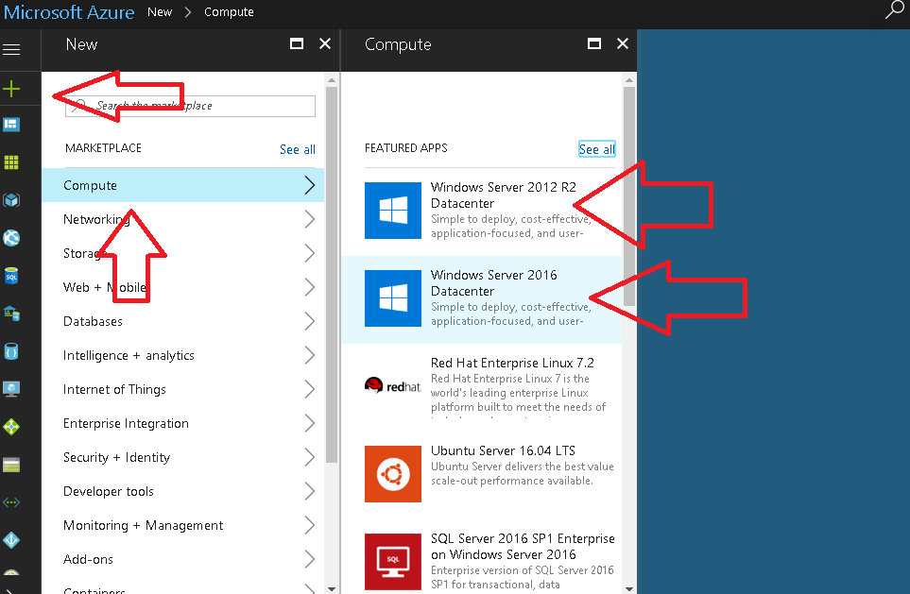The height and width of the screenshot is (594, 910).
Task: Open Windows Server 2016 Datacenter title
Action: (x=494, y=283)
